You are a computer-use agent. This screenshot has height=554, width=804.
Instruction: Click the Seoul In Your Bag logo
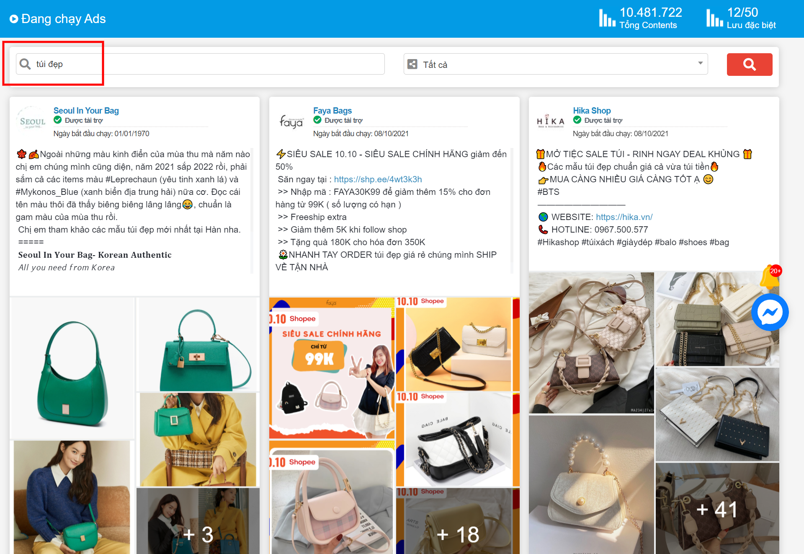[x=32, y=121]
